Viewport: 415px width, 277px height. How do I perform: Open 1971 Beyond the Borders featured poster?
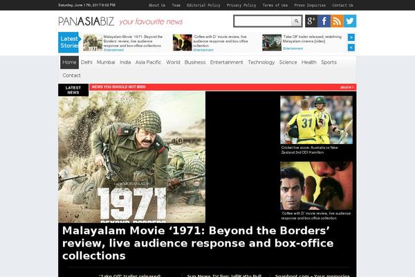point(132,157)
